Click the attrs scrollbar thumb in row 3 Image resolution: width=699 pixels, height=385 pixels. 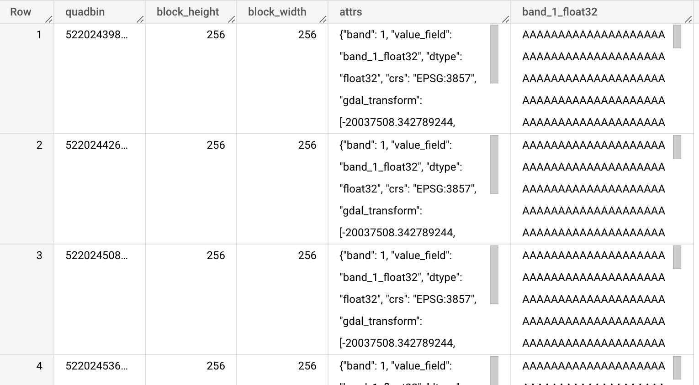click(x=494, y=275)
